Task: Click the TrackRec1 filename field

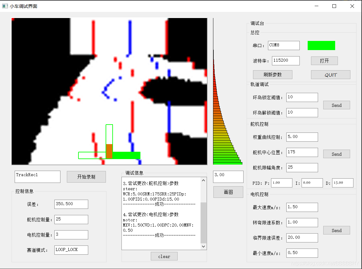Action: [38, 177]
